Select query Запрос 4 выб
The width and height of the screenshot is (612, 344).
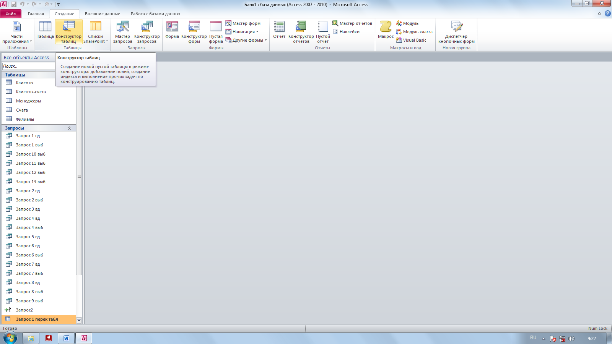click(x=39, y=227)
